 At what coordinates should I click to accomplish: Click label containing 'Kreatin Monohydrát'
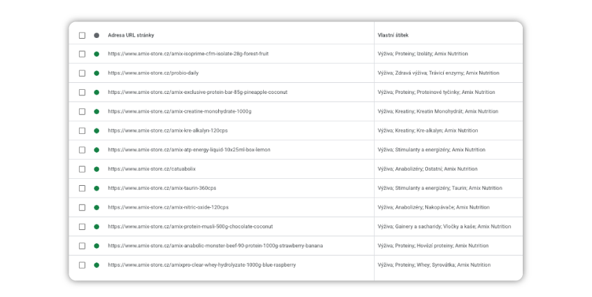pyautogui.click(x=438, y=111)
